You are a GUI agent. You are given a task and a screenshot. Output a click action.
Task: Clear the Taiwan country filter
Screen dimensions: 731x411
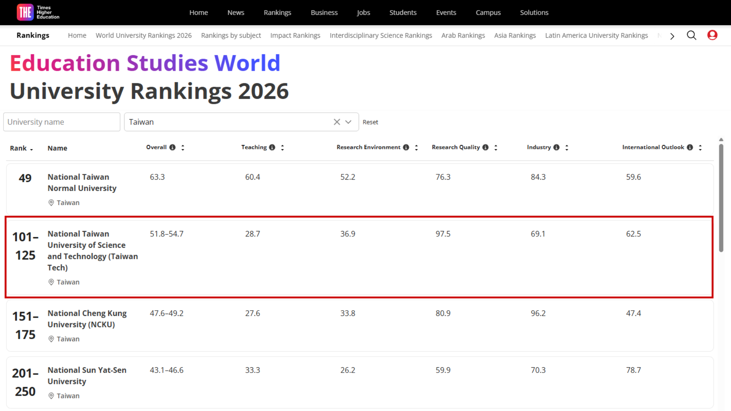337,122
